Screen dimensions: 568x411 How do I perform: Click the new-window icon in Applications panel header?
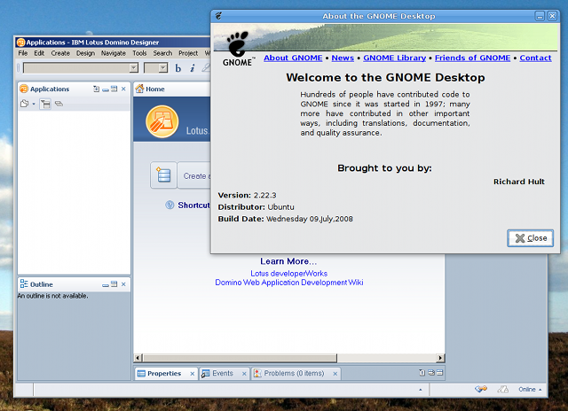click(x=96, y=89)
